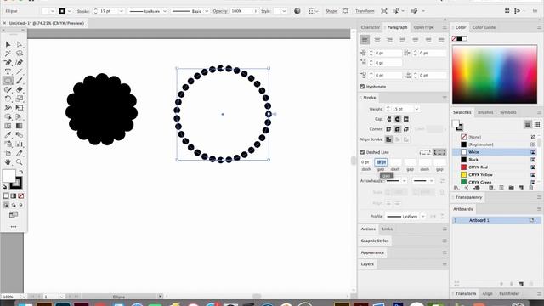Swap fill and stroke colors
This screenshot has width=544, height=306.
[21, 172]
